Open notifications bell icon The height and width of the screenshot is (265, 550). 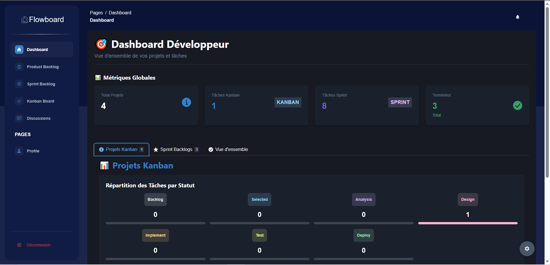click(518, 17)
